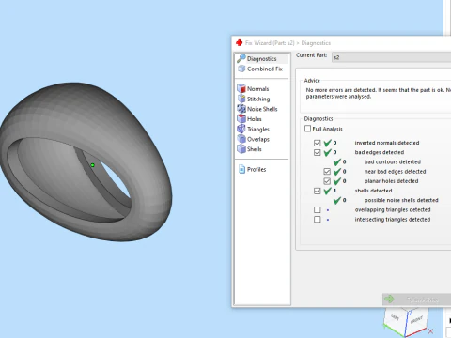Click the orientation view cube

point(406,322)
